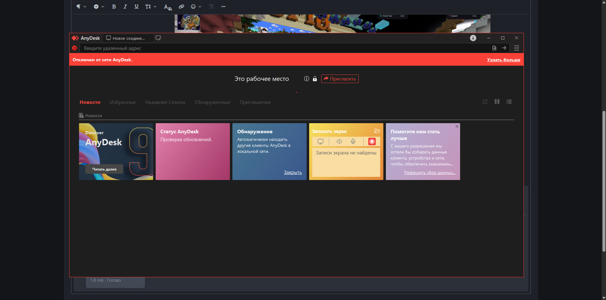Screen dimensions: 606x300
Task: Click 'Закрыть' link on the Обнаружение card
Action: pyautogui.click(x=293, y=172)
